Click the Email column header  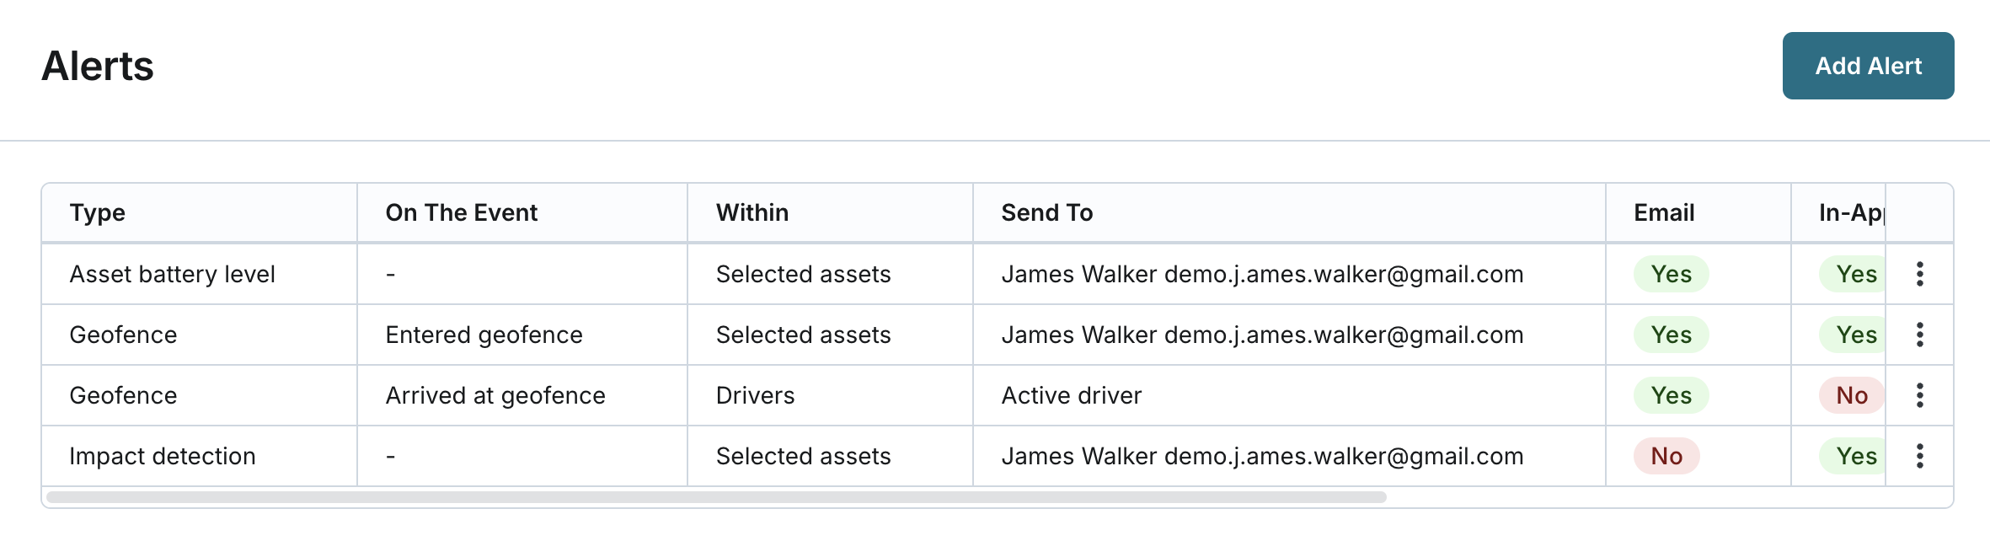point(1664,212)
